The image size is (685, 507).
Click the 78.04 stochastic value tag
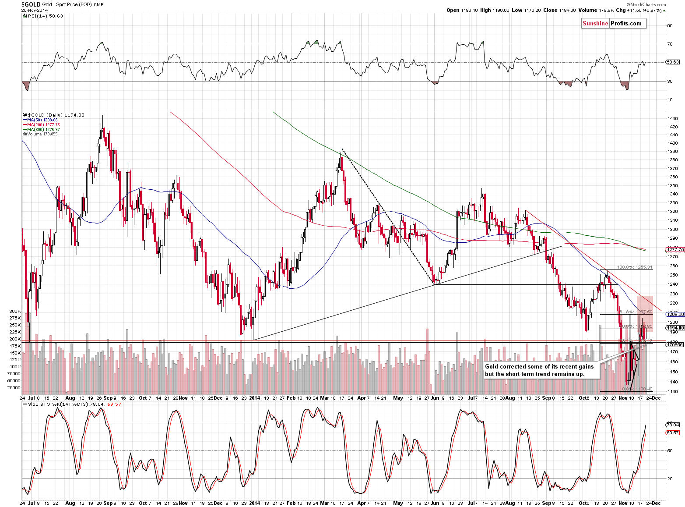click(672, 425)
